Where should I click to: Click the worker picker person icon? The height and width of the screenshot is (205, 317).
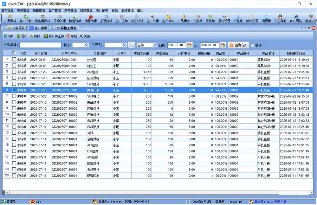131,45
